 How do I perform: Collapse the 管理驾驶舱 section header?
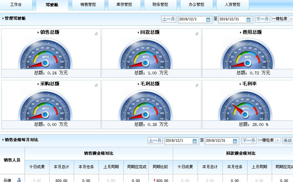pyautogui.click(x=3, y=19)
